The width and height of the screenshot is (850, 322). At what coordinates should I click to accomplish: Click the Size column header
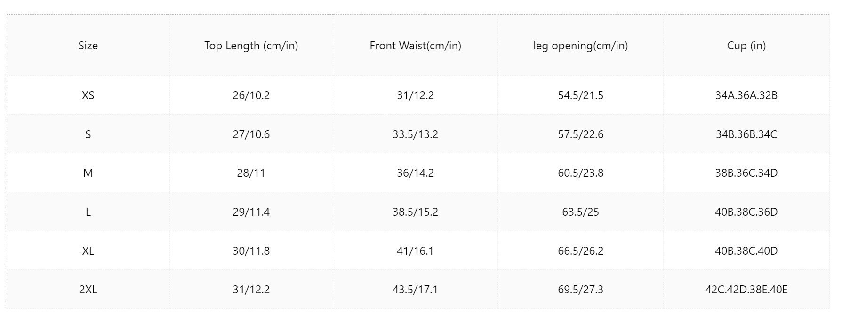88,46
